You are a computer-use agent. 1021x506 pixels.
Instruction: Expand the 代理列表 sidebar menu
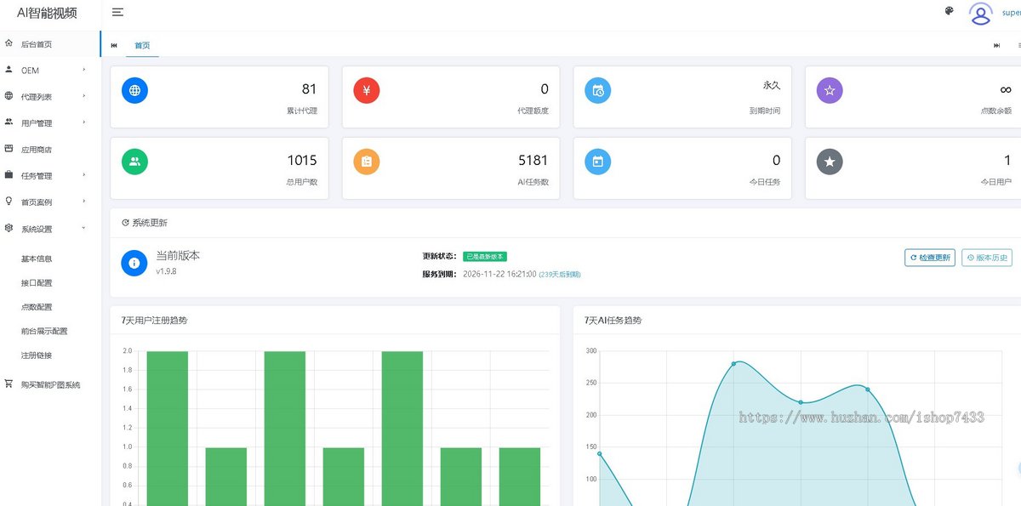point(50,97)
